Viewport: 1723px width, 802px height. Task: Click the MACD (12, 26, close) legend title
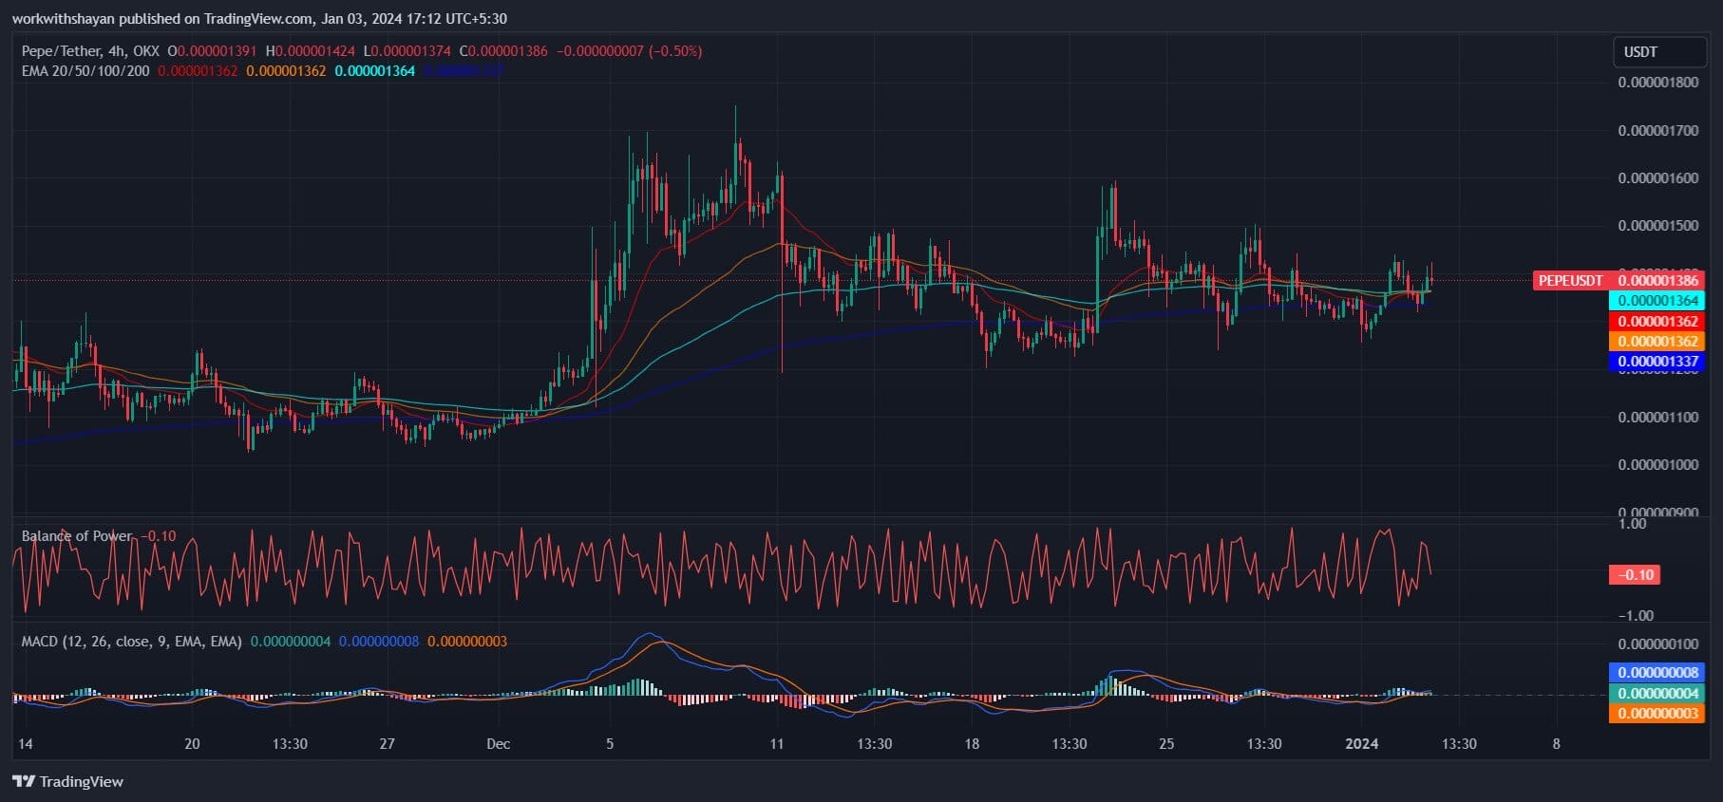pyautogui.click(x=131, y=642)
